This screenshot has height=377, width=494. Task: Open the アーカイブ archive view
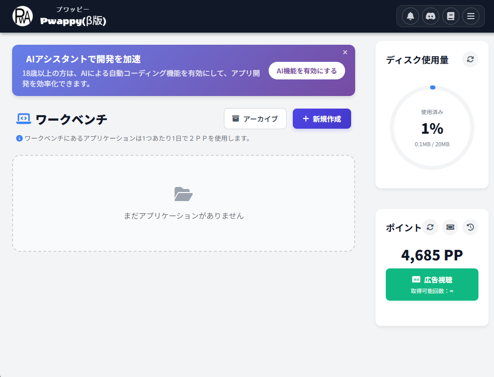[255, 119]
